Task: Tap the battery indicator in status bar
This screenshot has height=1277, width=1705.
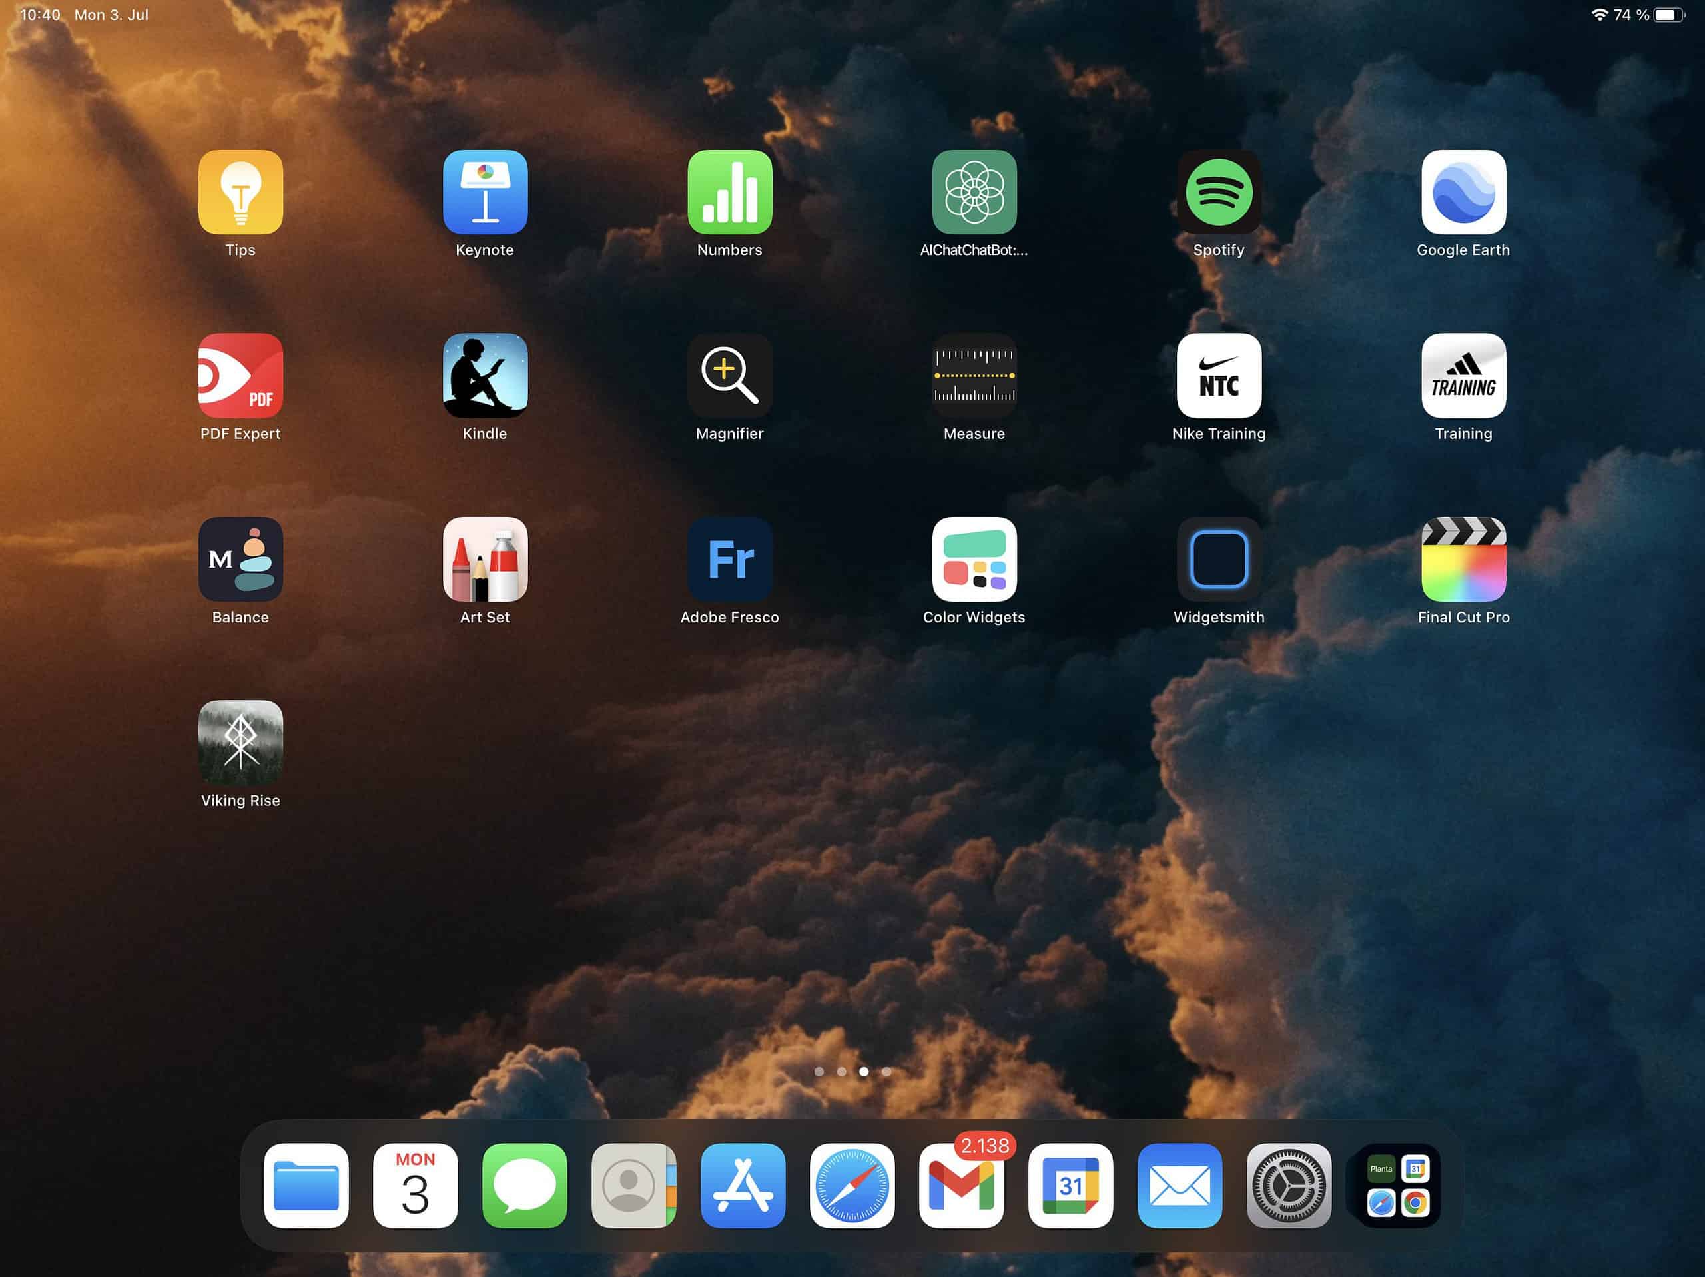Action: tap(1670, 15)
